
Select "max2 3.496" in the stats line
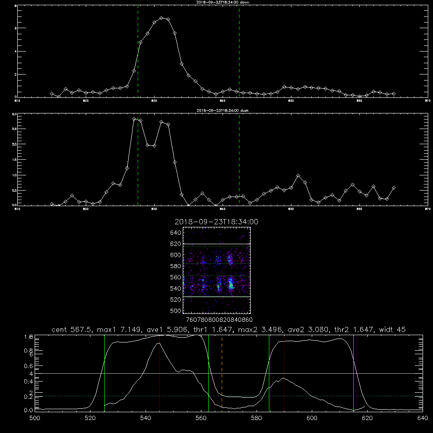point(259,330)
